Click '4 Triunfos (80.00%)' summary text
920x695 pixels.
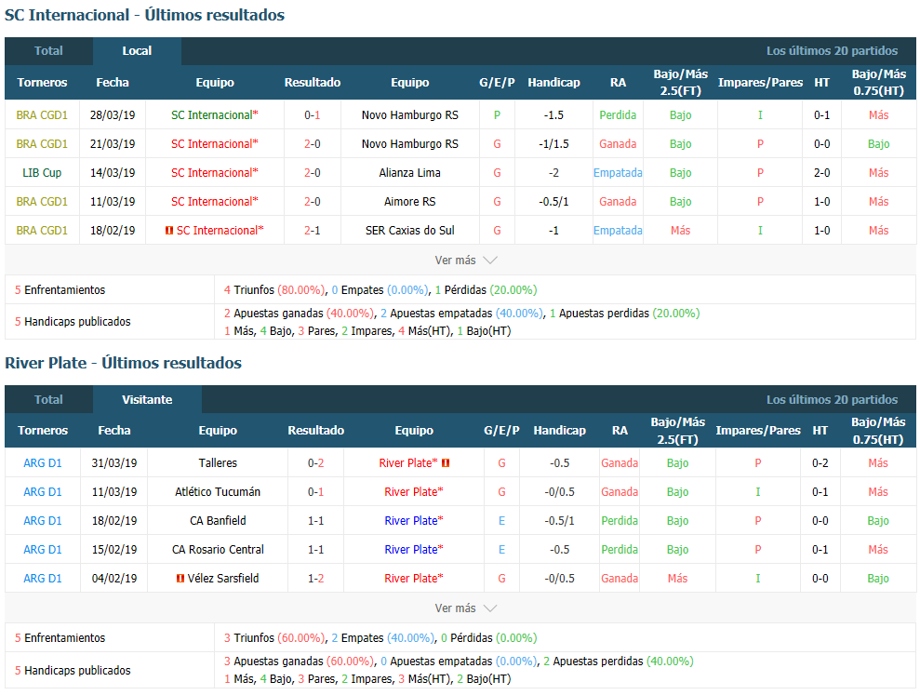(274, 290)
